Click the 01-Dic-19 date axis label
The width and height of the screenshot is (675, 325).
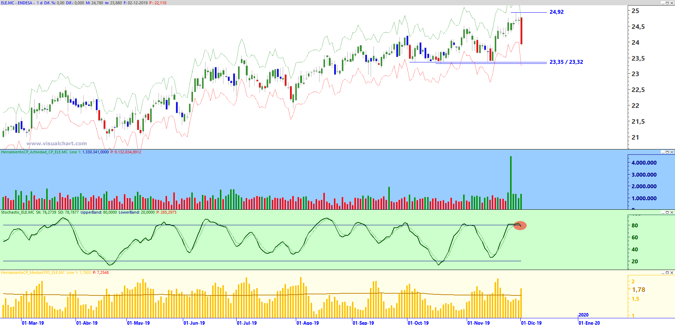tap(531, 323)
